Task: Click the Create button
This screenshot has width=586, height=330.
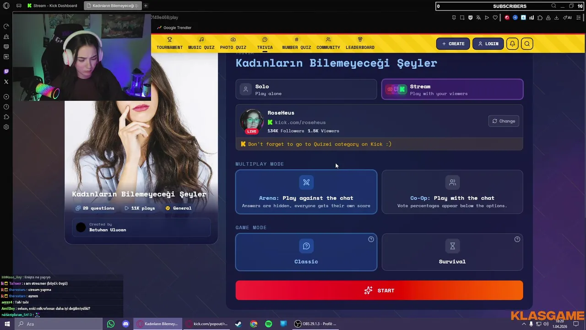Action: pos(453,44)
